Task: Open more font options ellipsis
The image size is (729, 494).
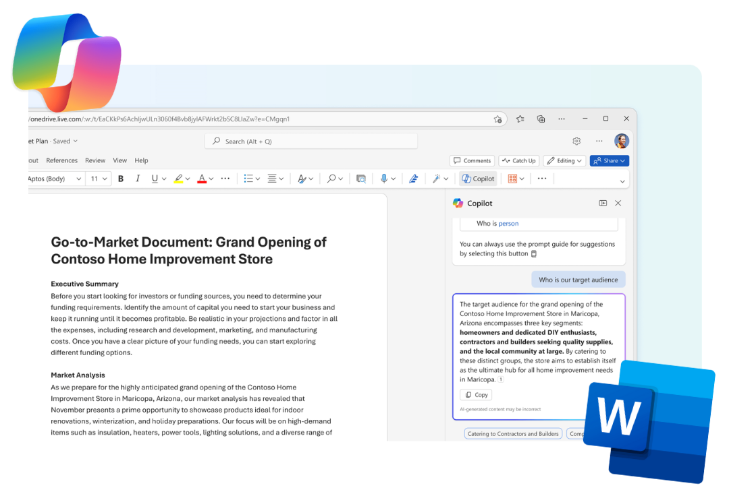Action: [225, 179]
